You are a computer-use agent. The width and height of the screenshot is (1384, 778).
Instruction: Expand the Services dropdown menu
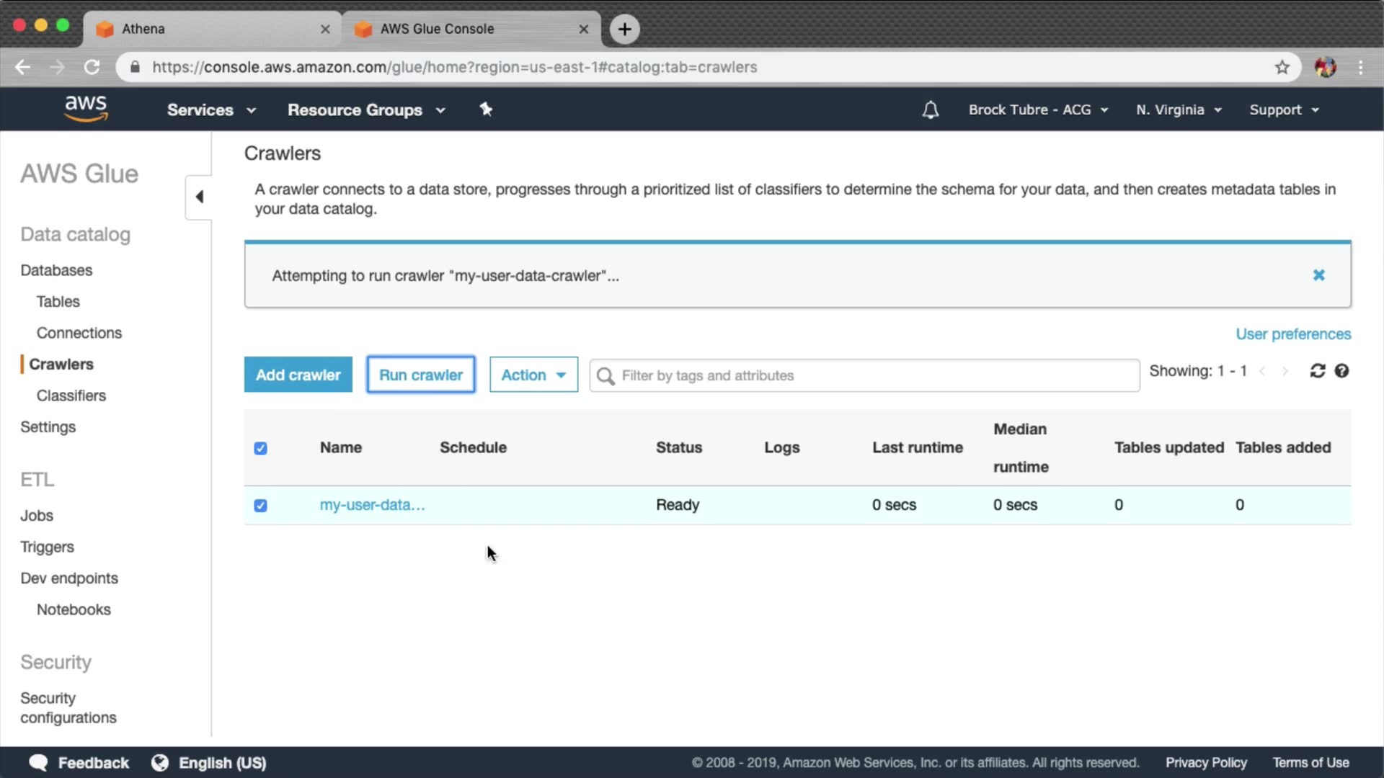point(211,109)
